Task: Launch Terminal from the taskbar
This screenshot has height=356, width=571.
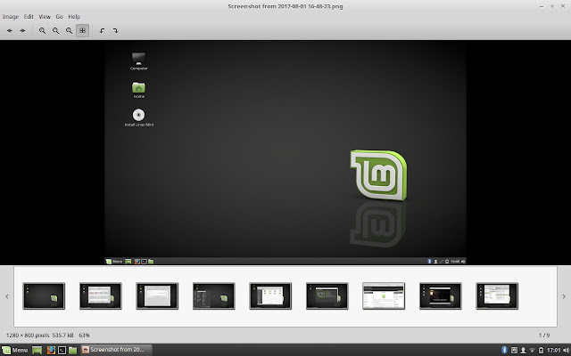Action: (62, 350)
